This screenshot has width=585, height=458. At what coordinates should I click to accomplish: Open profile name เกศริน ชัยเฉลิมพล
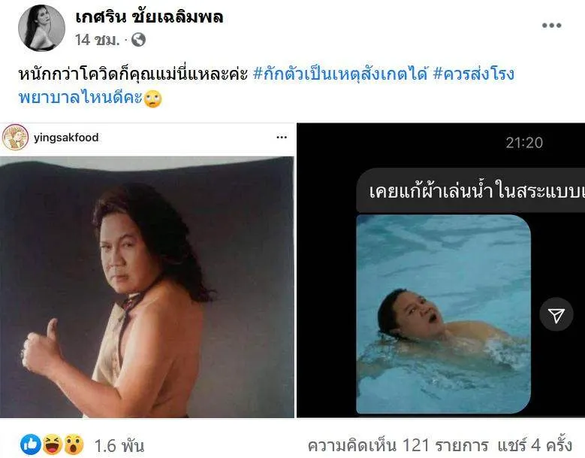point(149,17)
